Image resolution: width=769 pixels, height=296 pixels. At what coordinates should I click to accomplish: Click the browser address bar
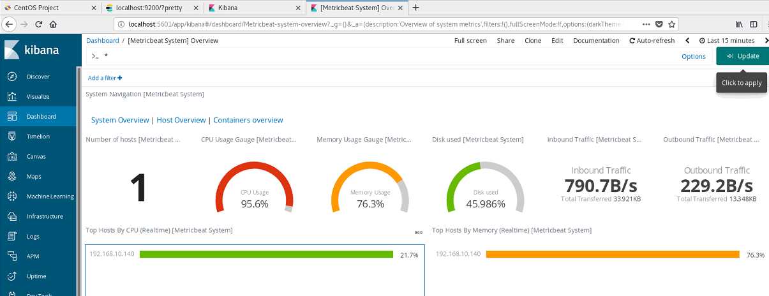[377, 24]
